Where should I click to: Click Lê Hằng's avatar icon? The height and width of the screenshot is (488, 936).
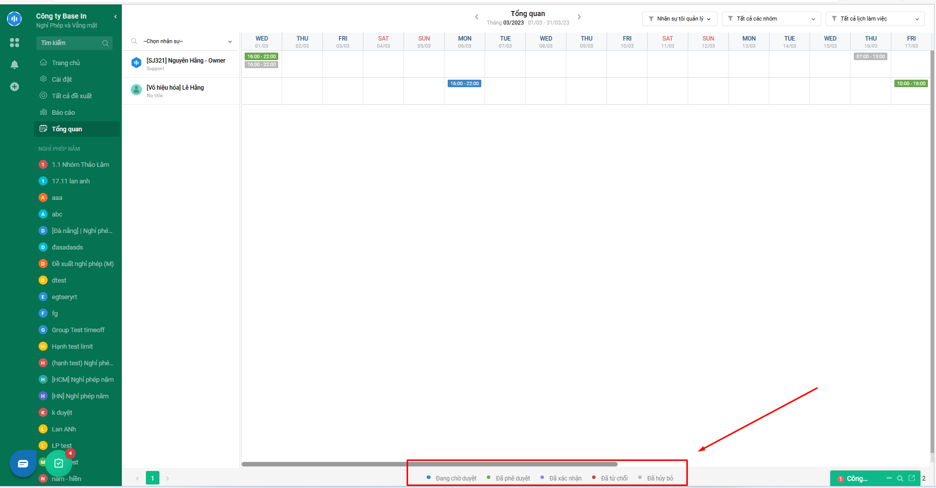pyautogui.click(x=136, y=90)
